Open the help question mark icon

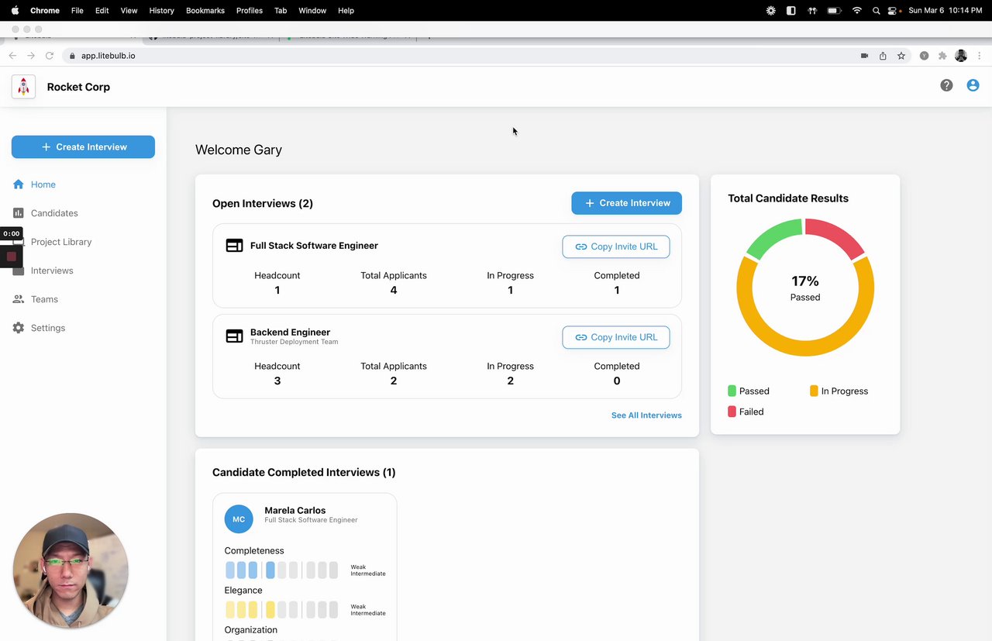coord(946,85)
